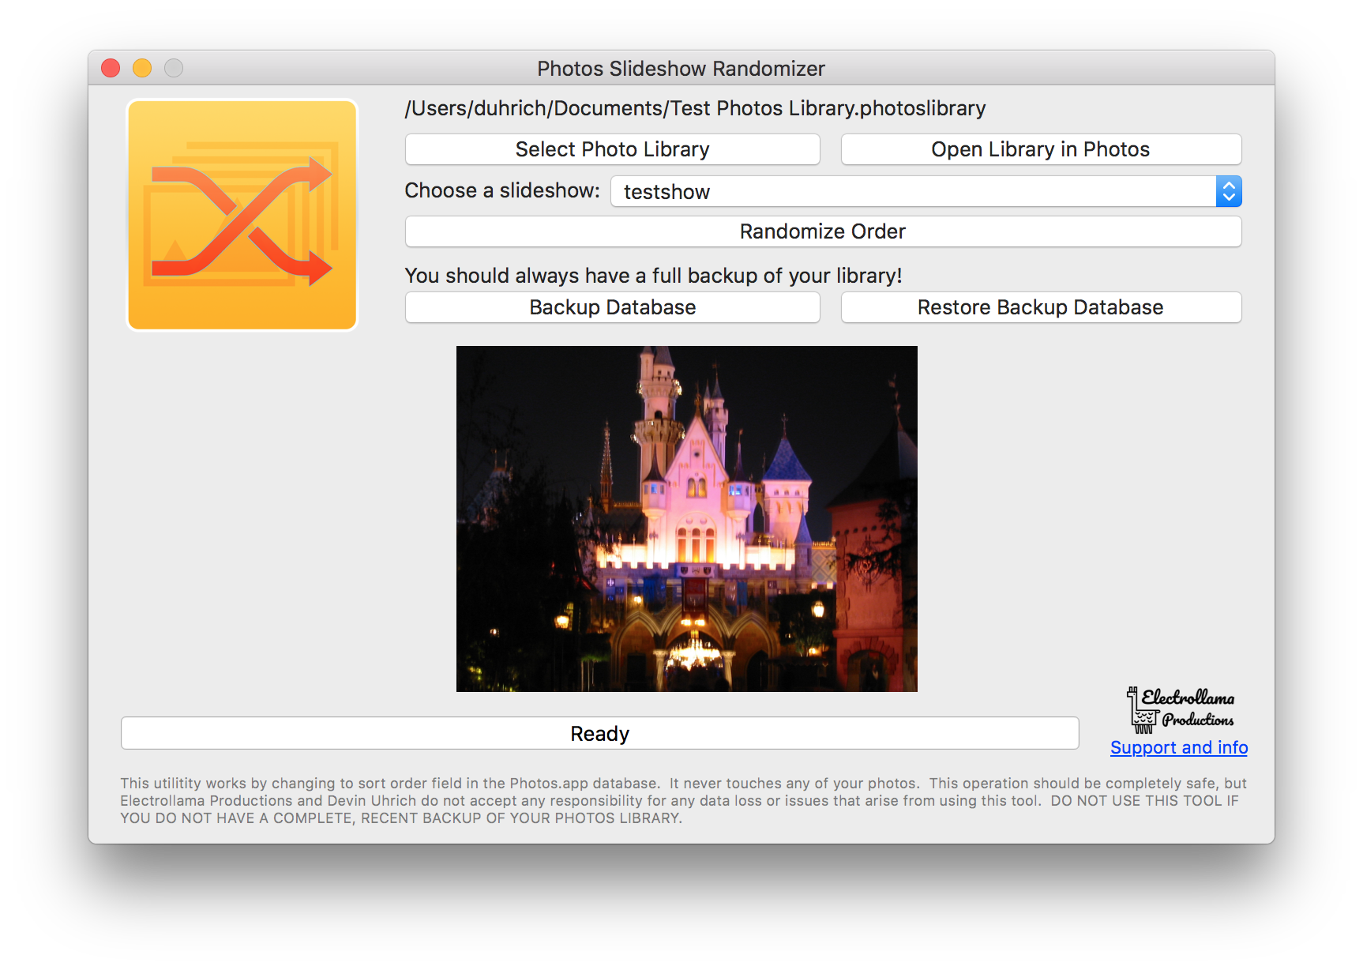The image size is (1363, 970).
Task: Close the window with red button
Action: pyautogui.click(x=111, y=69)
